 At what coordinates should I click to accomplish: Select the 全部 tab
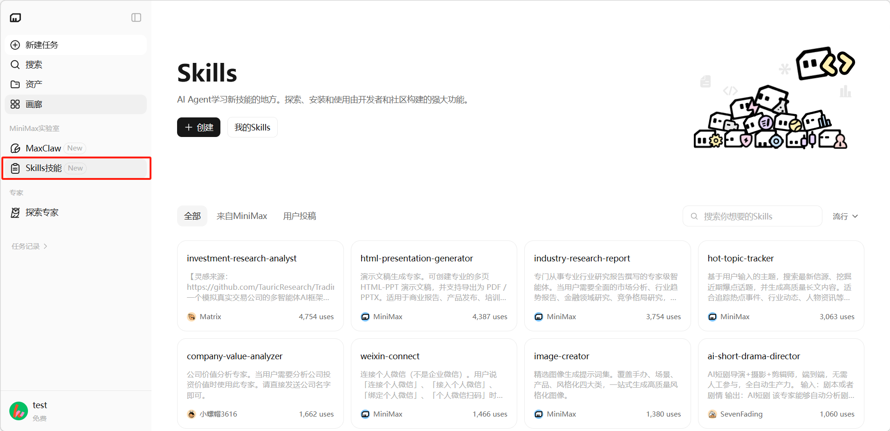click(192, 216)
